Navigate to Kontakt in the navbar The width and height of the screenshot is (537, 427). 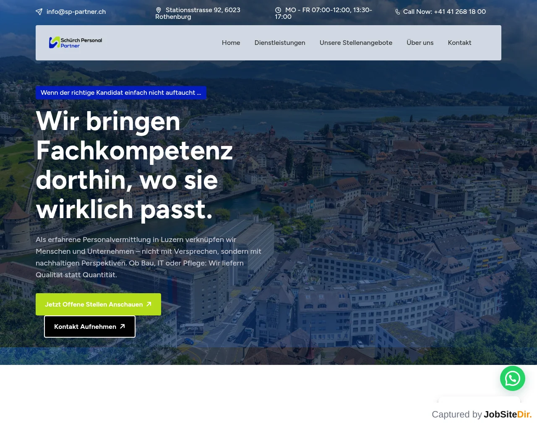[x=459, y=43]
